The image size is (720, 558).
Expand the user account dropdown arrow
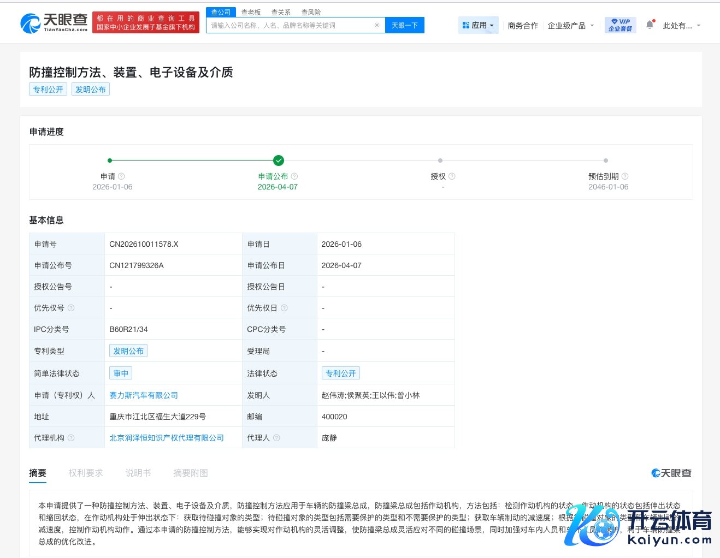click(x=699, y=26)
